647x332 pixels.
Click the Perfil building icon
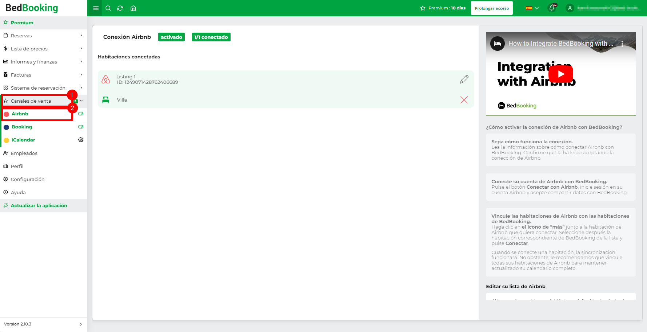(x=5, y=166)
